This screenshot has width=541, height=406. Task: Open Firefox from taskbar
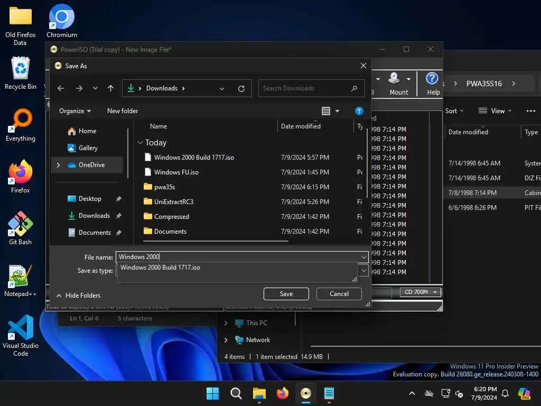tap(282, 393)
